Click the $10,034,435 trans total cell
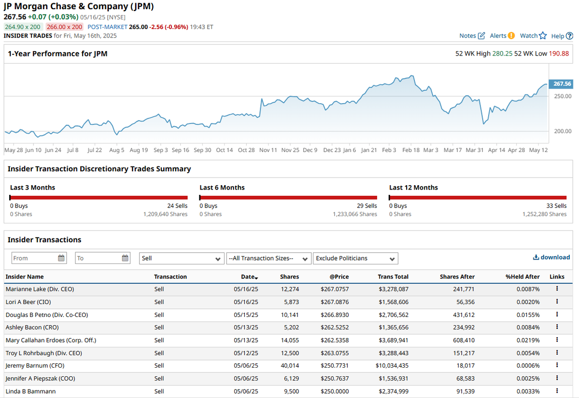Image resolution: width=579 pixels, height=398 pixels. coord(392,366)
